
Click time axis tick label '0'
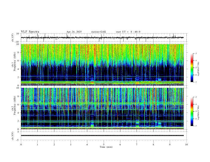pos(21,145)
